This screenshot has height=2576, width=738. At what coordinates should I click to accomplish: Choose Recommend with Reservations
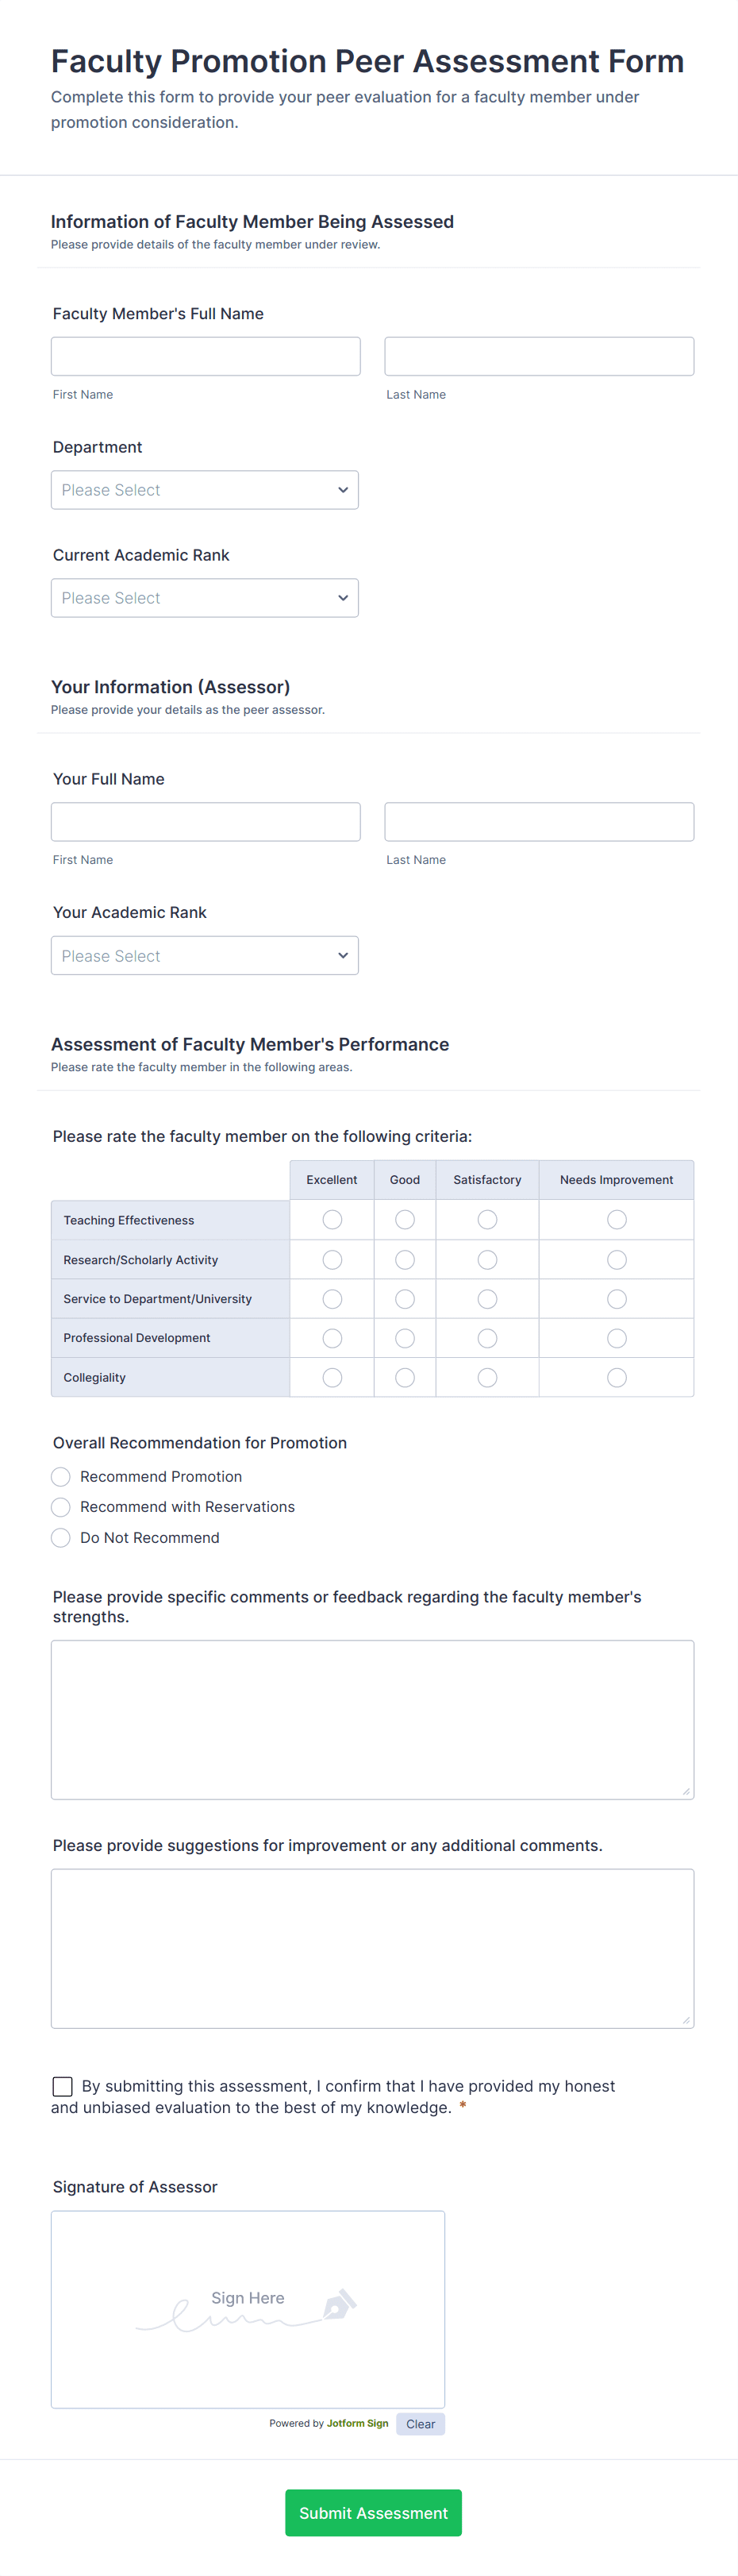61,1507
